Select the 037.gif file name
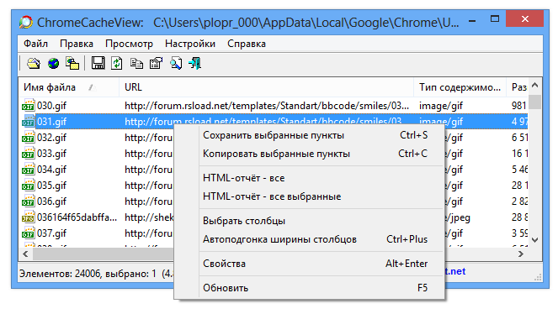Image resolution: width=558 pixels, height=314 pixels. pos(51,233)
